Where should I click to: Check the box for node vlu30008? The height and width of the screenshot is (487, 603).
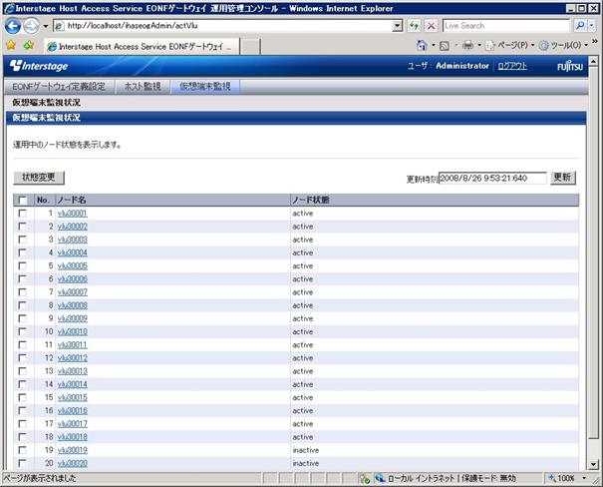[x=22, y=305]
